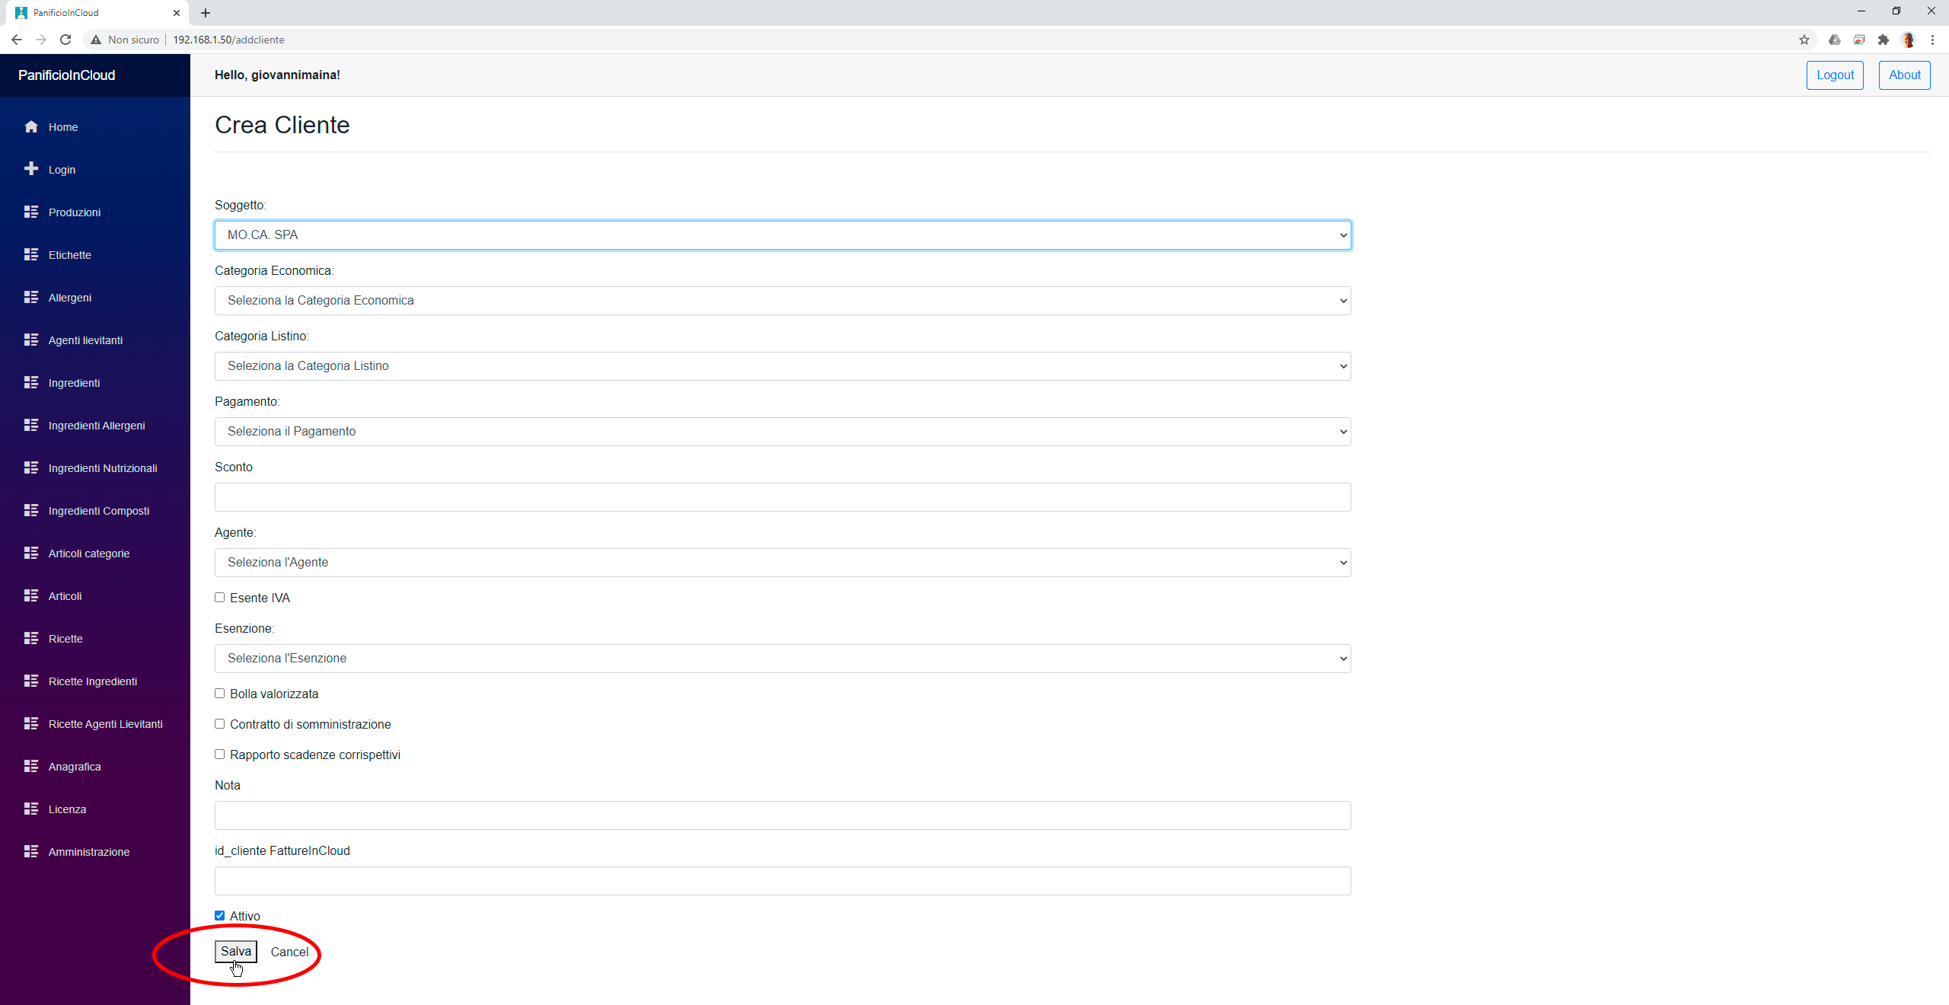Click Logout button top right
The width and height of the screenshot is (1949, 1005).
tap(1835, 73)
